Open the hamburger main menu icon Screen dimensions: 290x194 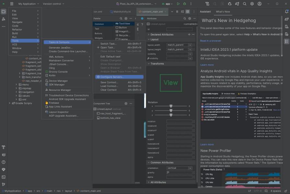pos(12,4)
